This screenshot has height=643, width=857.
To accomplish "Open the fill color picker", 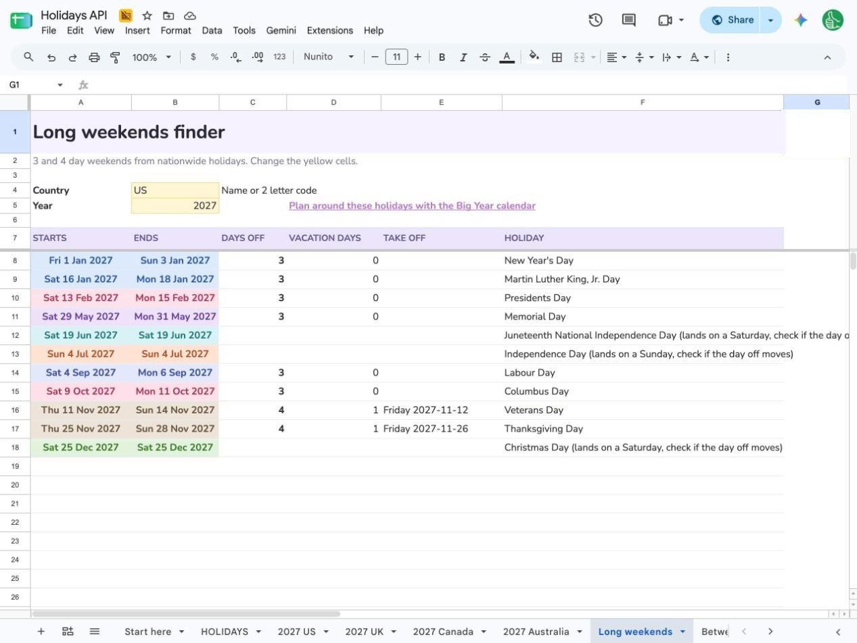I will tap(534, 57).
